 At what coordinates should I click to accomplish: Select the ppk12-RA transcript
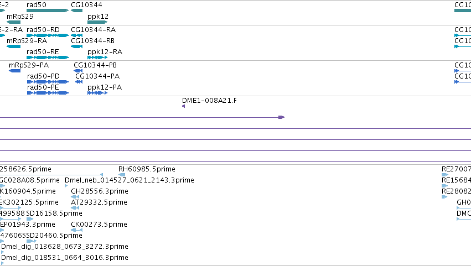pyautogui.click(x=97, y=58)
